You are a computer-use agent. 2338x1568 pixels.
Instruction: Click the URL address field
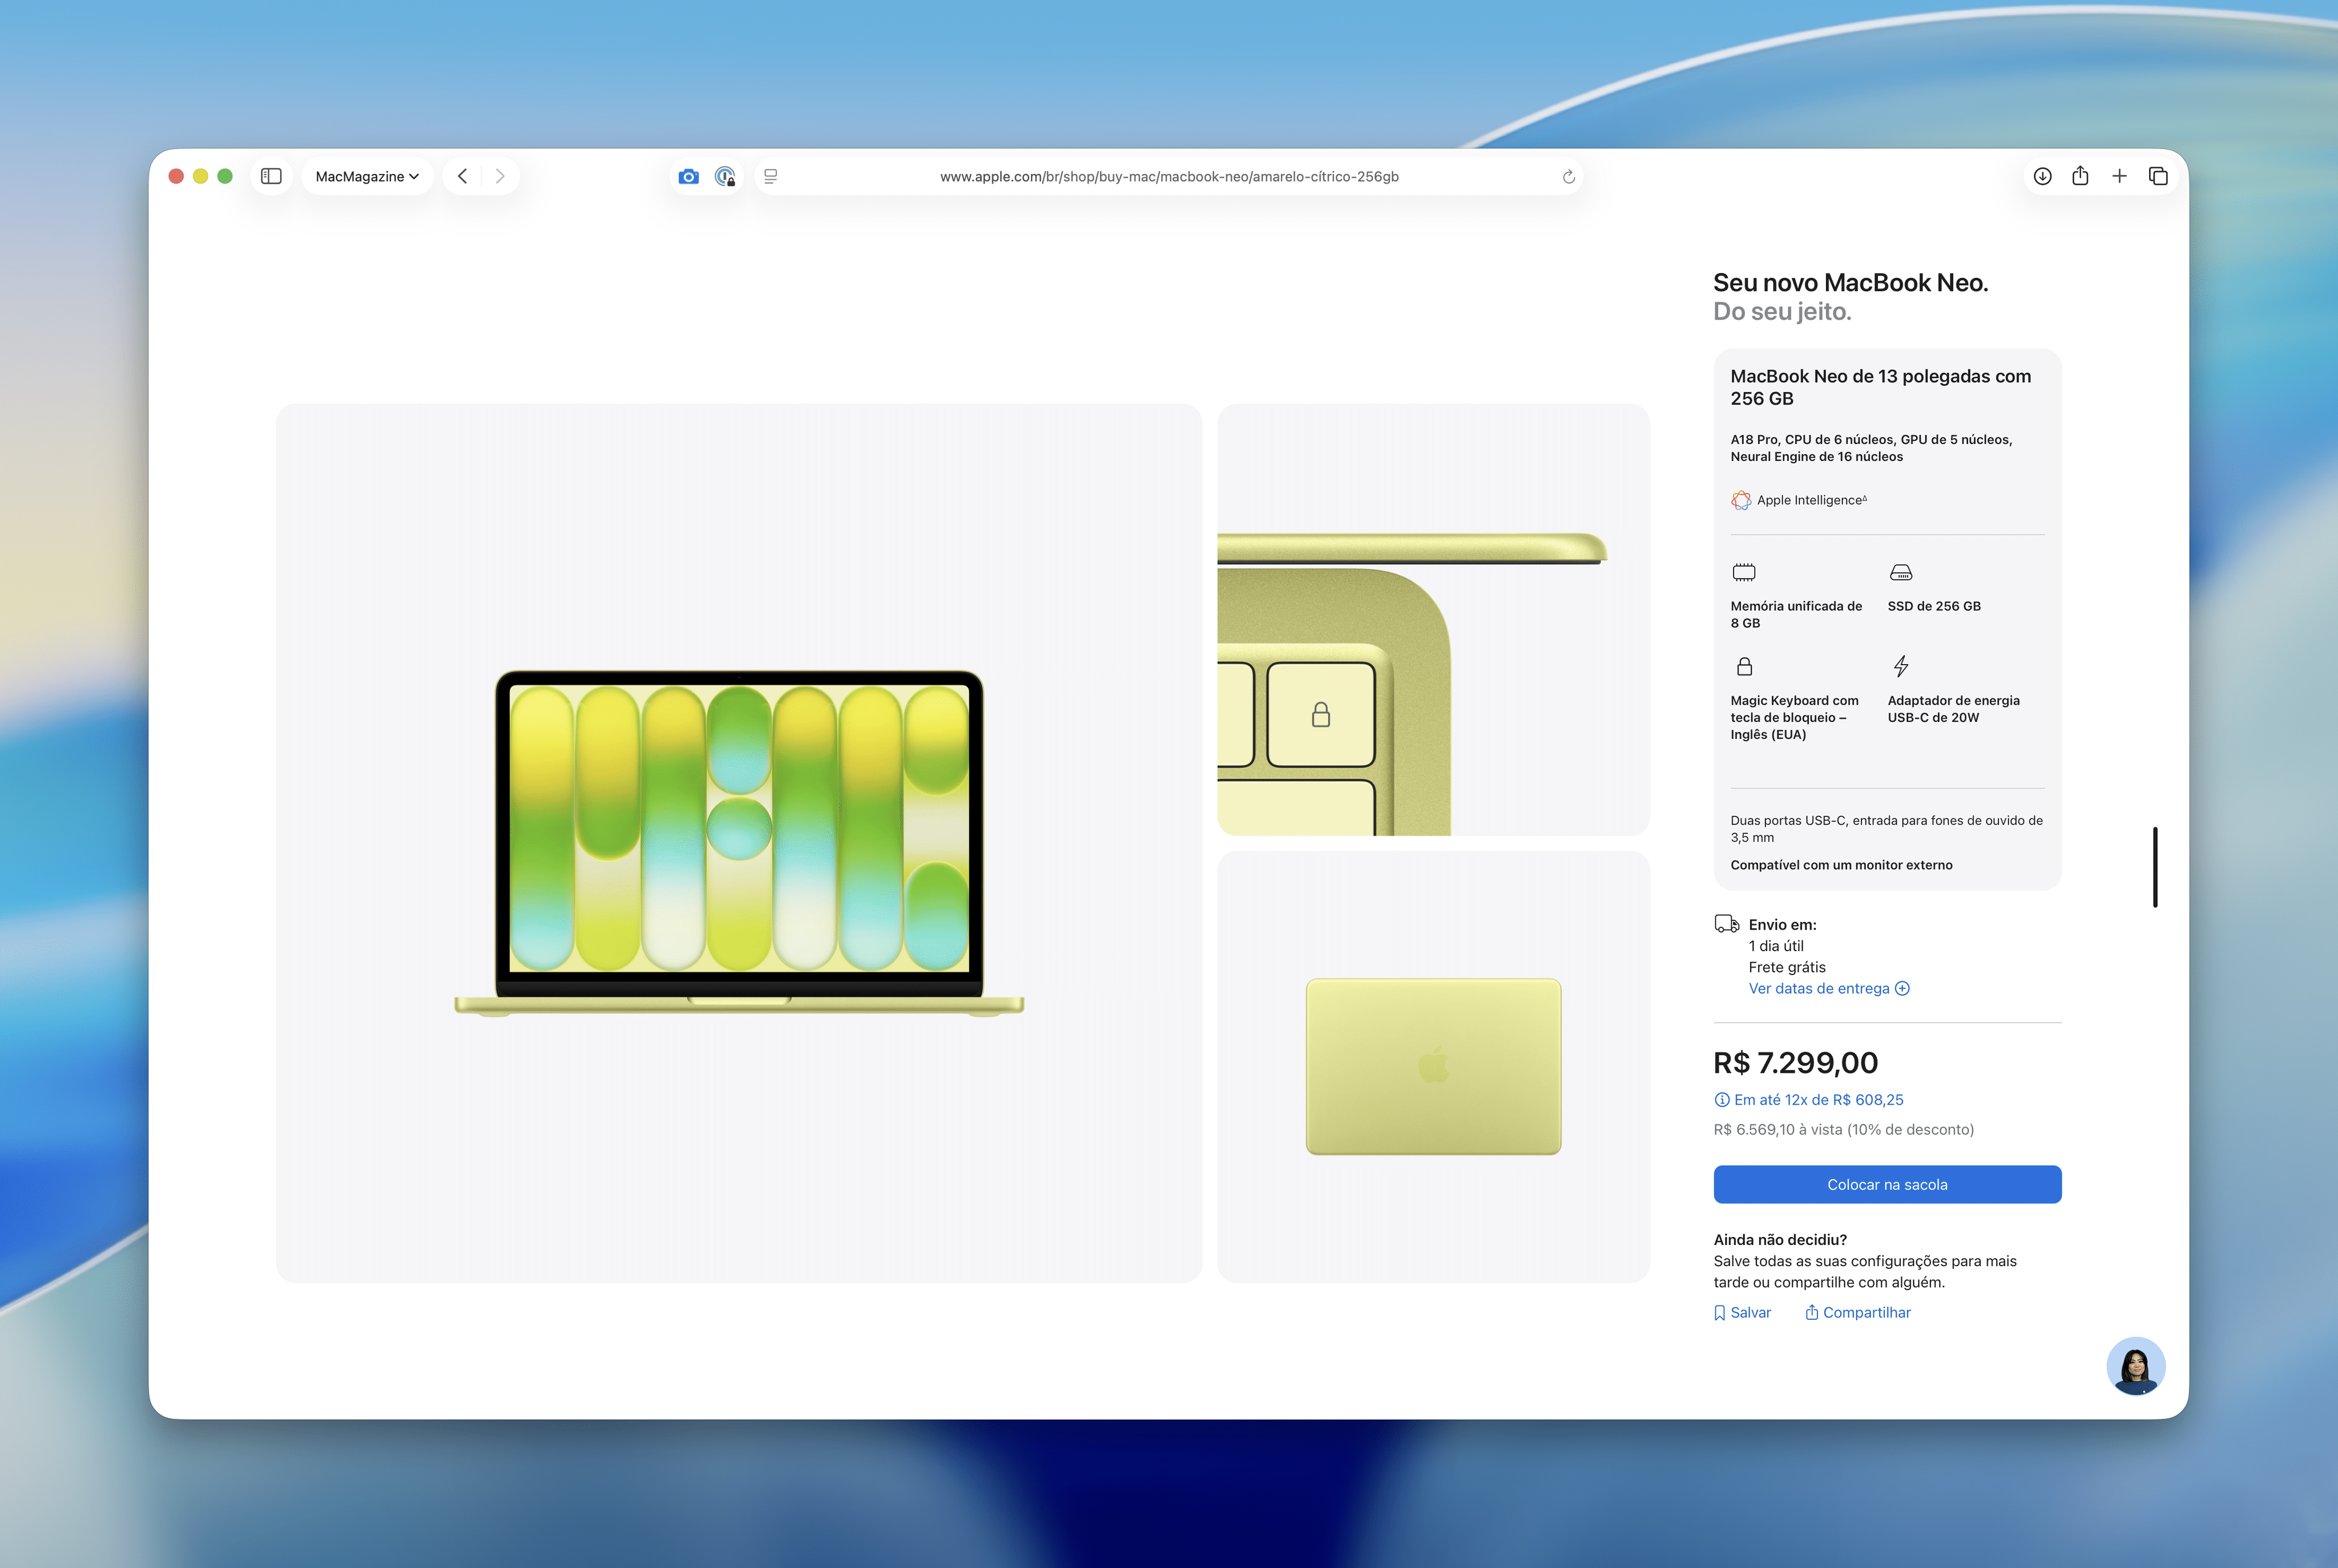pyautogui.click(x=1168, y=176)
